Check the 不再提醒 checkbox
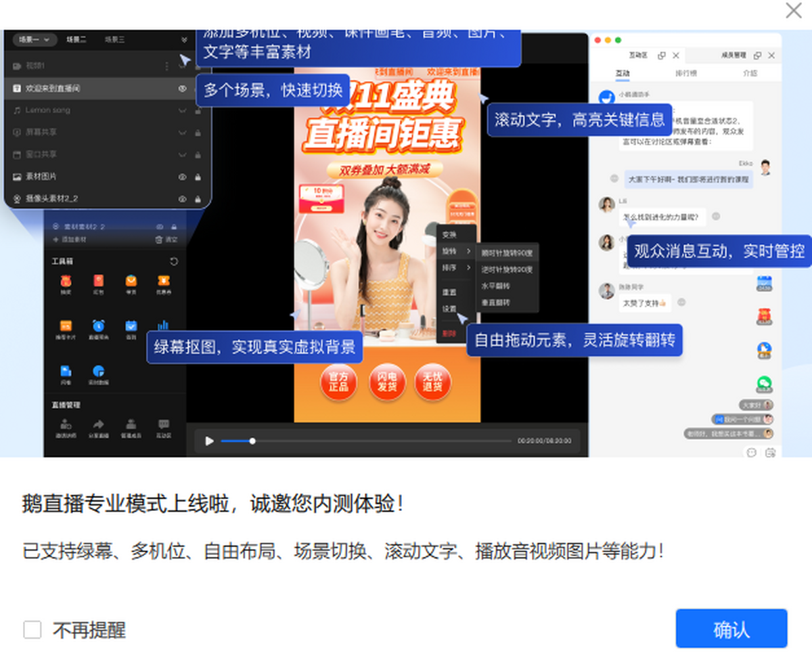 point(32,630)
